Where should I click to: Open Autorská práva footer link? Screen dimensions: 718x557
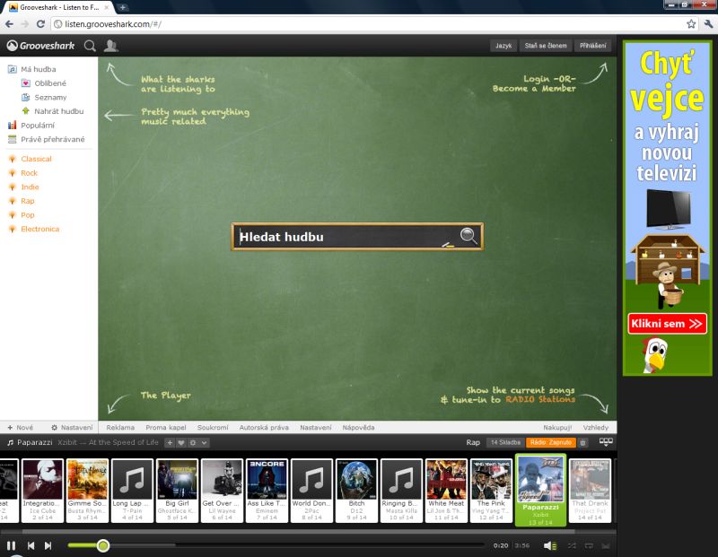264,428
